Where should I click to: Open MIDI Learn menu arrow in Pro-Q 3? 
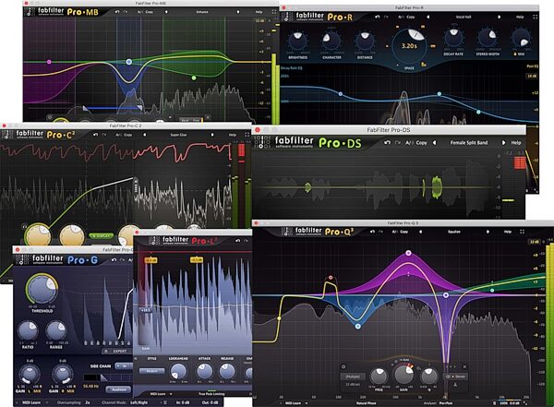pyautogui.click(x=307, y=403)
